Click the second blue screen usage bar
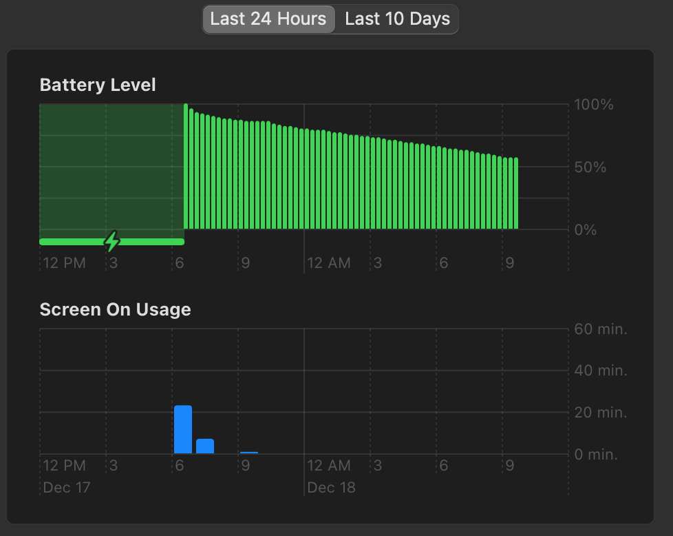673x536 pixels. pos(205,446)
